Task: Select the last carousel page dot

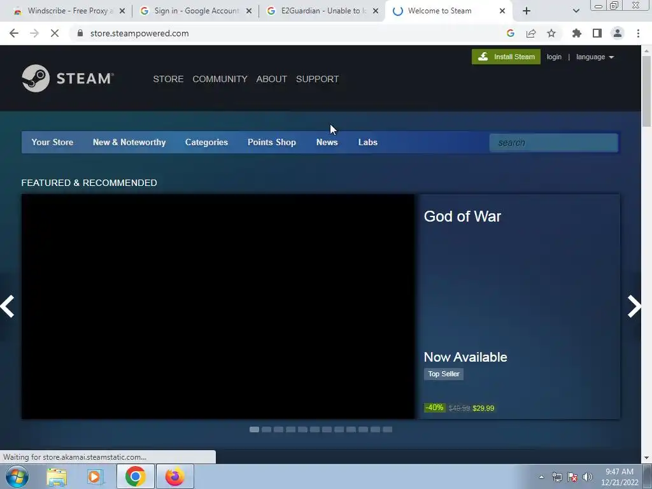Action: click(x=388, y=430)
